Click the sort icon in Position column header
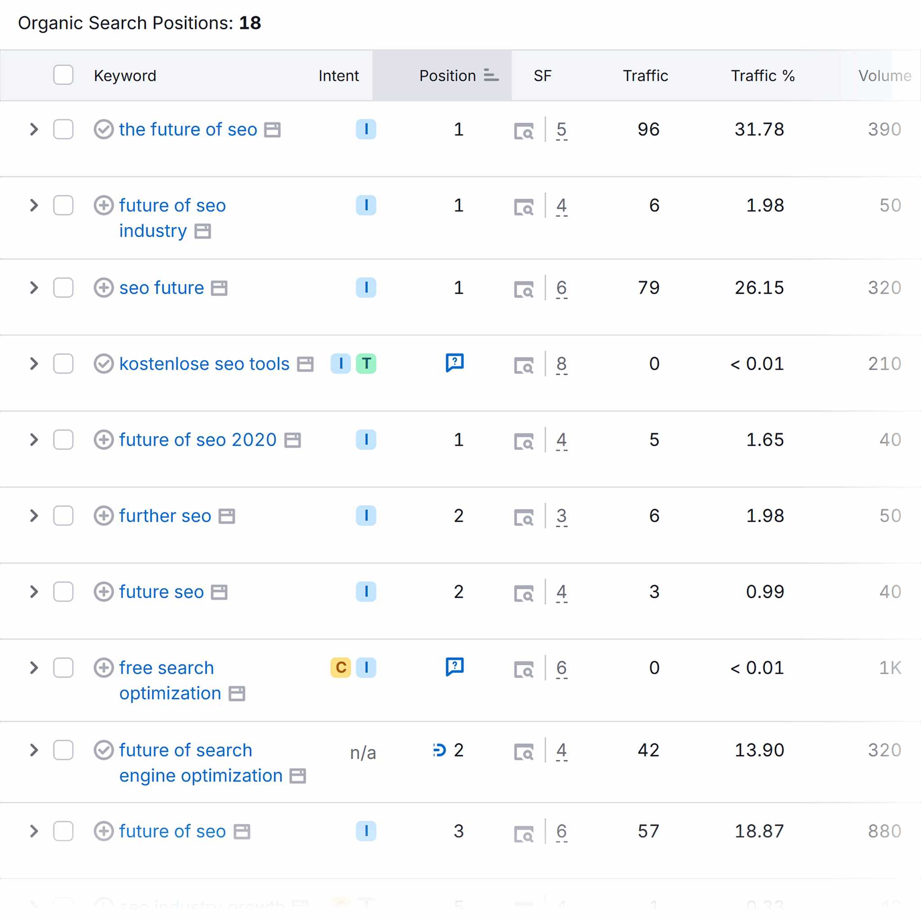 pos(491,75)
